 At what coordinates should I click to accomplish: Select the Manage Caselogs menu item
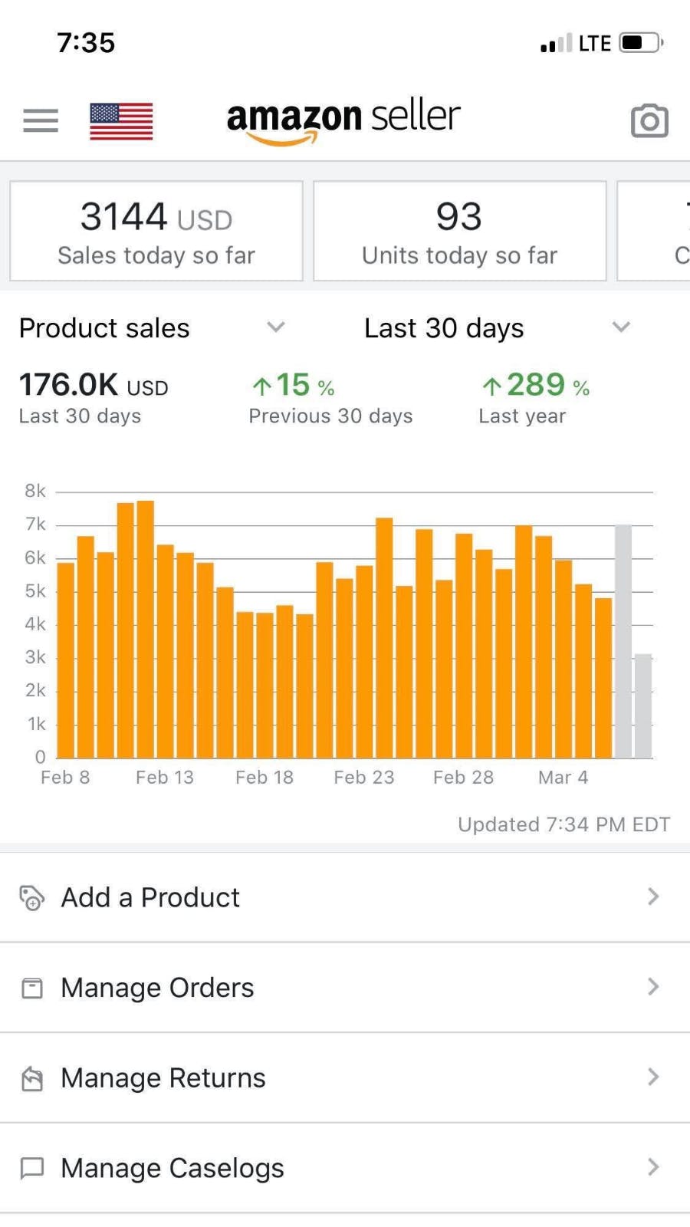point(172,1168)
